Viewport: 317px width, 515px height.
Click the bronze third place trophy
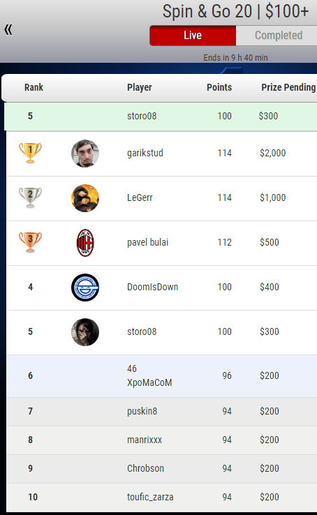[x=30, y=242]
